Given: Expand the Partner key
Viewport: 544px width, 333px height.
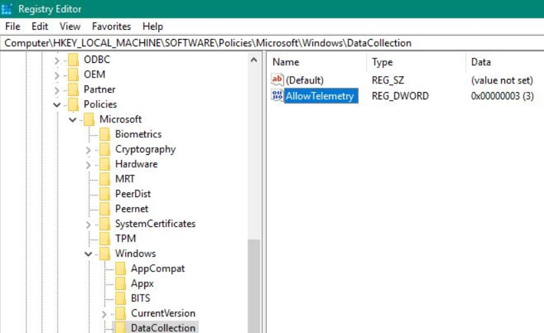Looking at the screenshot, I should 57,90.
